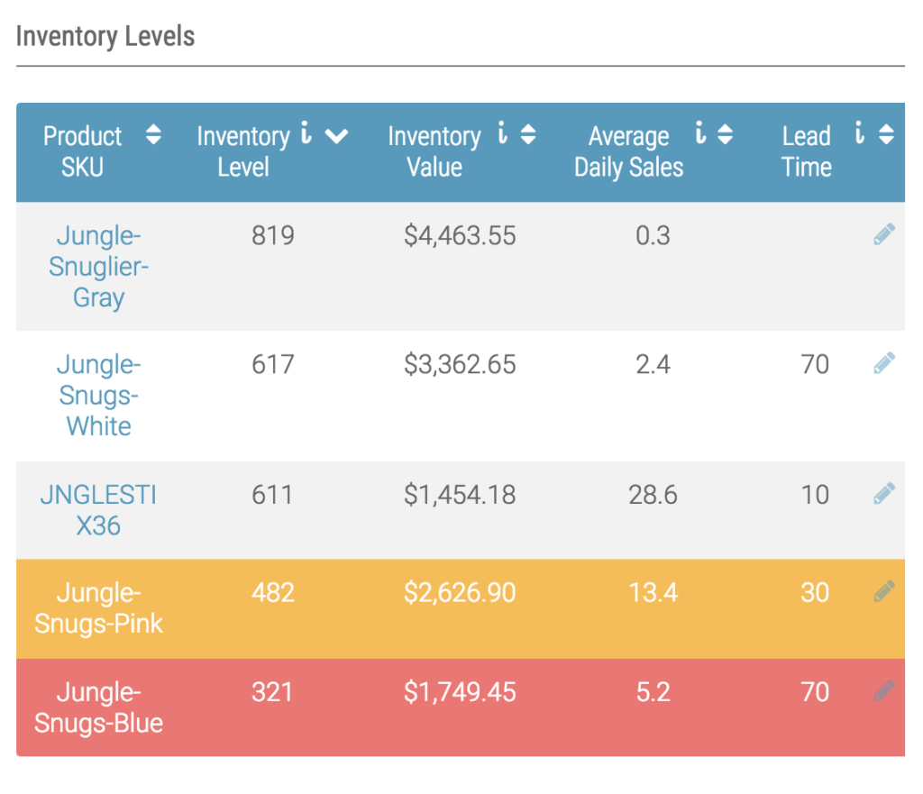Edit lead time for Jungle-Snugs-White

pyautogui.click(x=884, y=363)
